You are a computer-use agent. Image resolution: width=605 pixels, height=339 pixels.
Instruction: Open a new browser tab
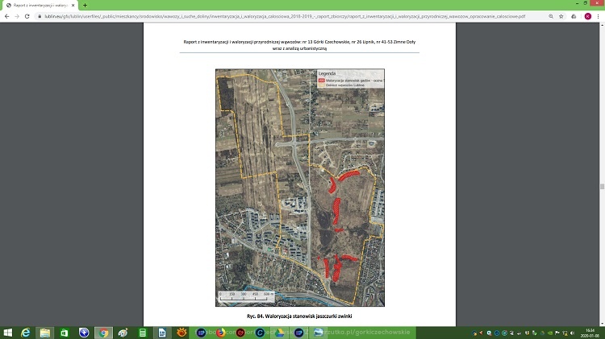[x=85, y=5]
